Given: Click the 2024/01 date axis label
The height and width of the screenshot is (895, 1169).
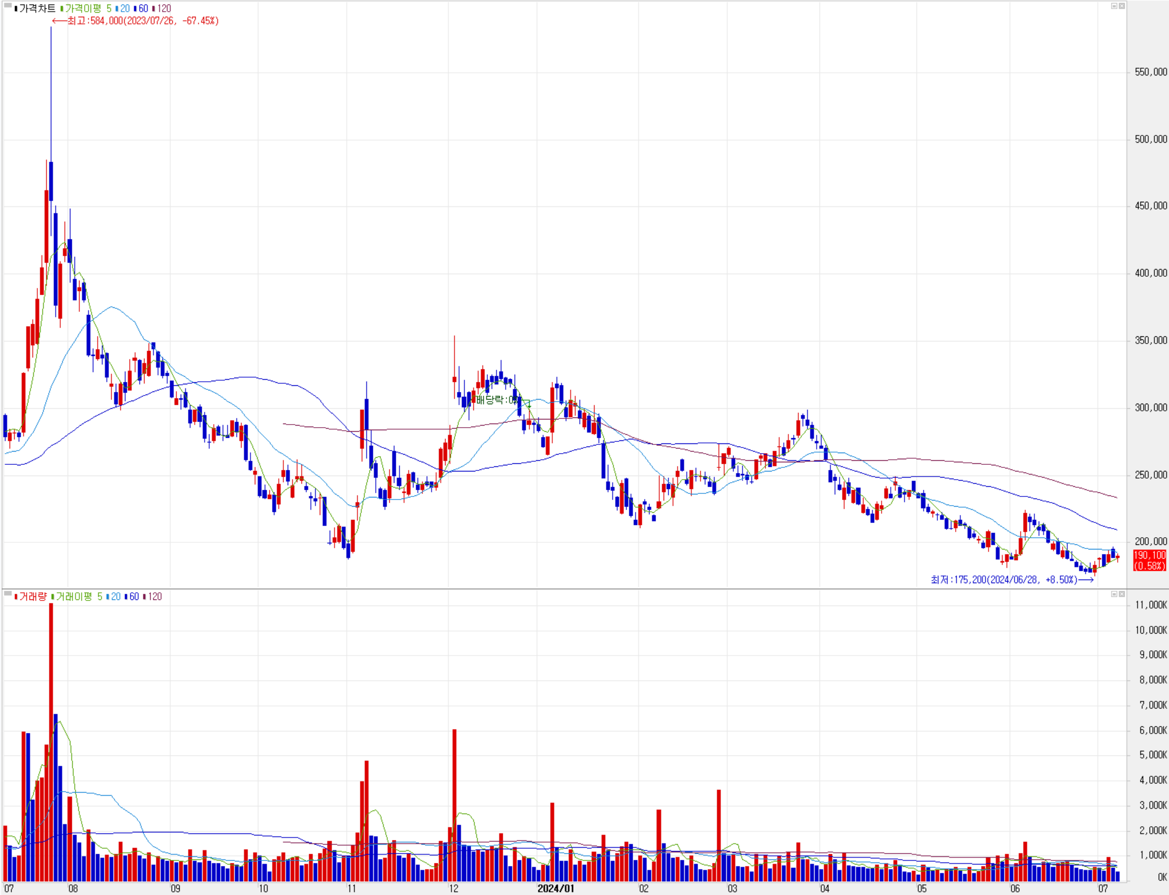Looking at the screenshot, I should 555,888.
